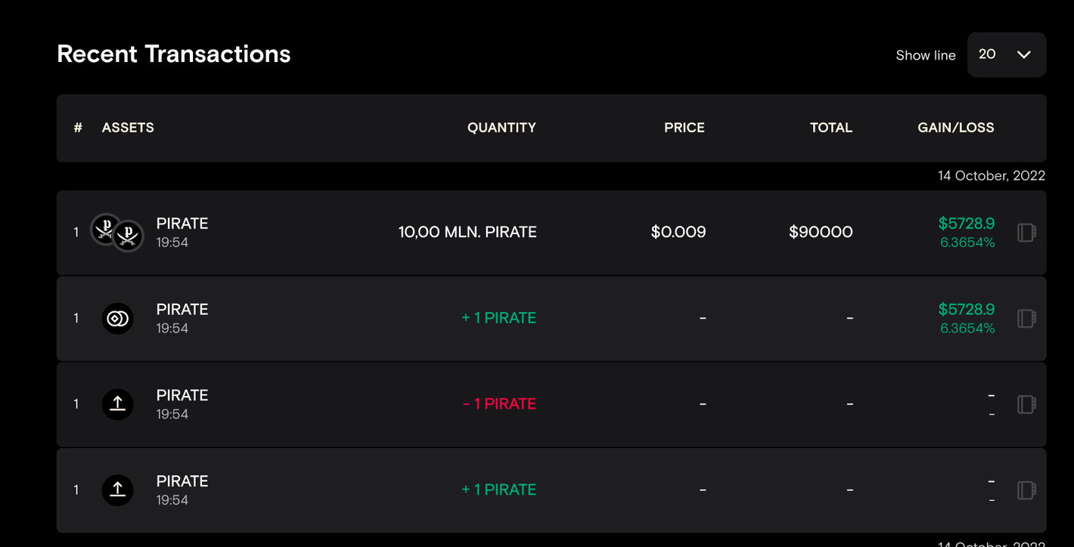Click the $0.009 price value
This screenshot has width=1074, height=547.
point(678,232)
